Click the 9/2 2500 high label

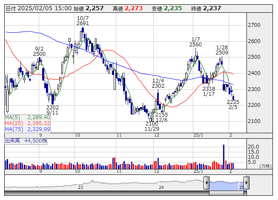click(39, 51)
